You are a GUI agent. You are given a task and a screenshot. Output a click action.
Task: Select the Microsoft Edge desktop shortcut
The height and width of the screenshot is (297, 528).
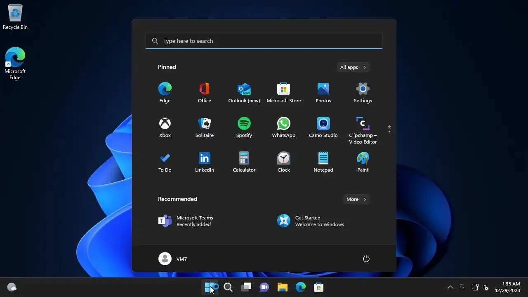pos(15,64)
